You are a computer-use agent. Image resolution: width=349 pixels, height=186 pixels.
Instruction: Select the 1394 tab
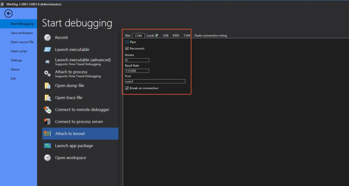tap(187, 35)
